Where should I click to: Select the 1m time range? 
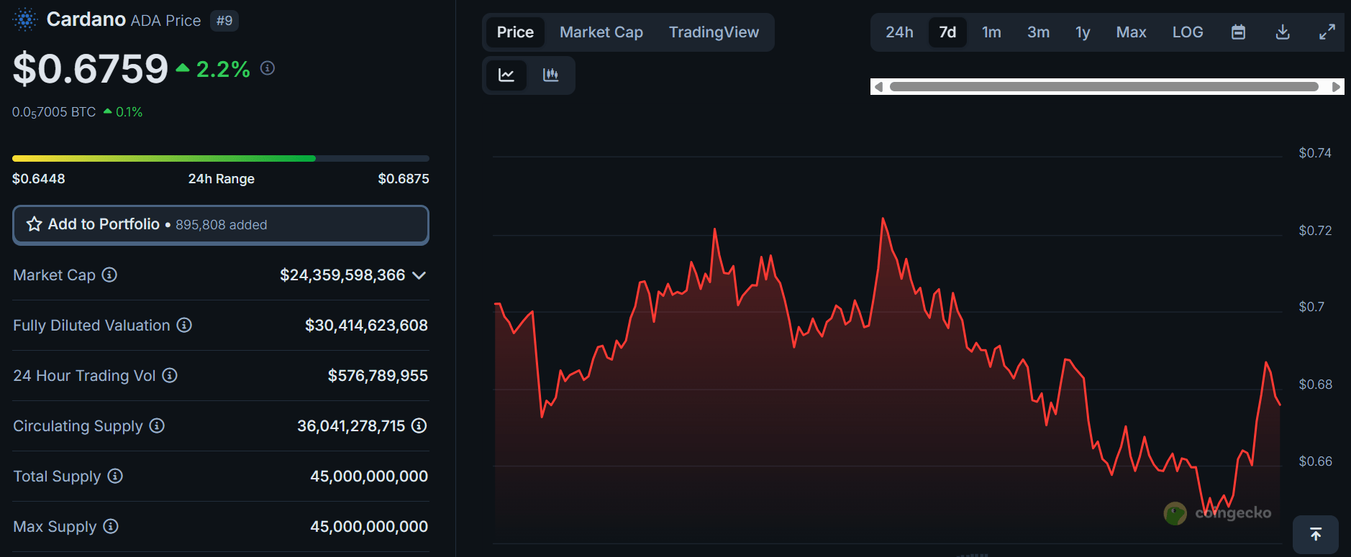tap(991, 32)
